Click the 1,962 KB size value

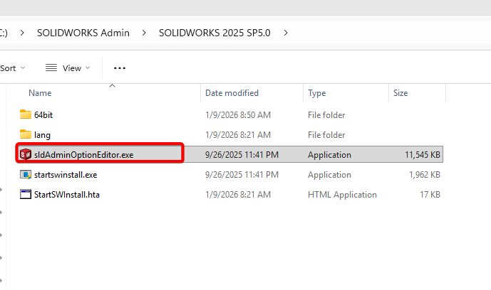[x=425, y=175]
